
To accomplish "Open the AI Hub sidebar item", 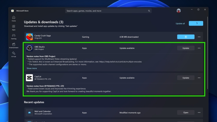I will (x=14, y=54).
